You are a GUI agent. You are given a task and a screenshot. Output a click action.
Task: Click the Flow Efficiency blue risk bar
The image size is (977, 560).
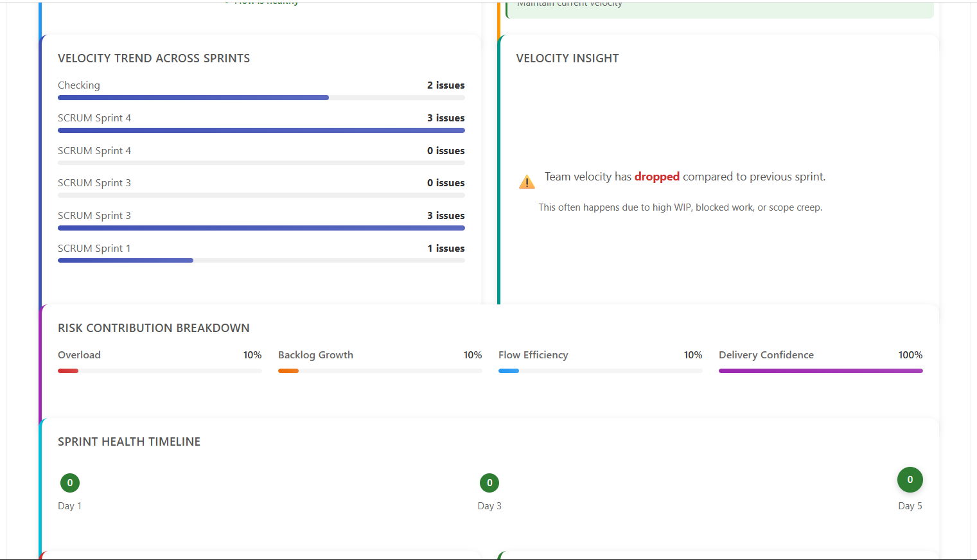(x=509, y=371)
